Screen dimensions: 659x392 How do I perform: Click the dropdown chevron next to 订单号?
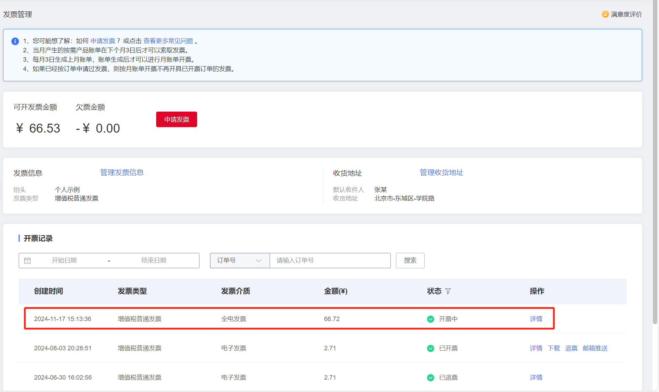[x=259, y=261]
